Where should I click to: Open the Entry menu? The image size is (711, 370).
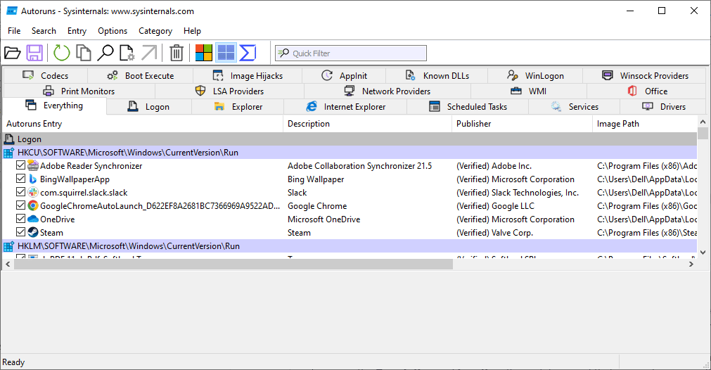coord(77,31)
